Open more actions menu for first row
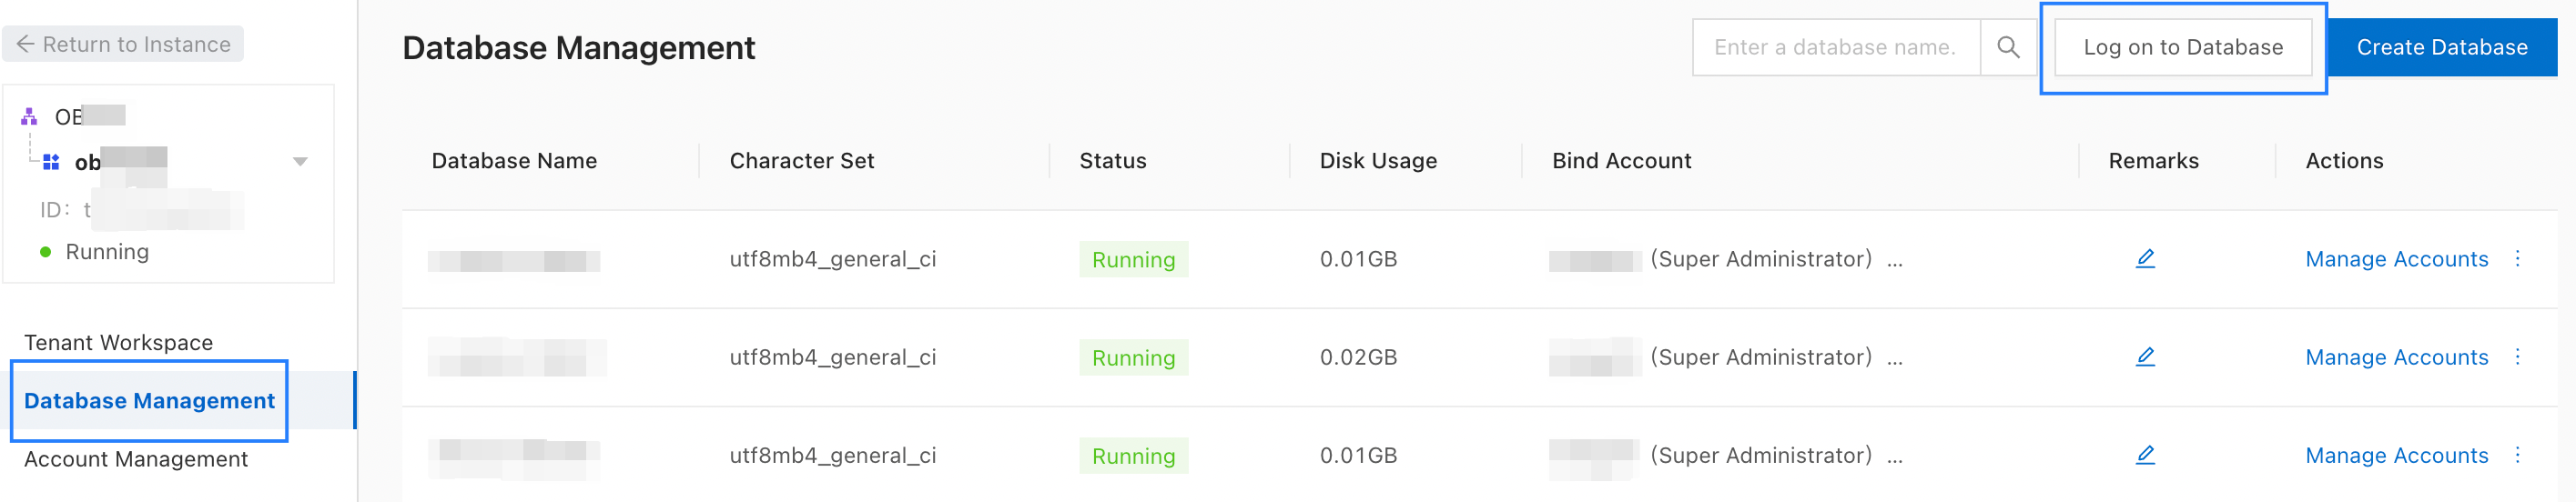The image size is (2576, 502). [2517, 259]
